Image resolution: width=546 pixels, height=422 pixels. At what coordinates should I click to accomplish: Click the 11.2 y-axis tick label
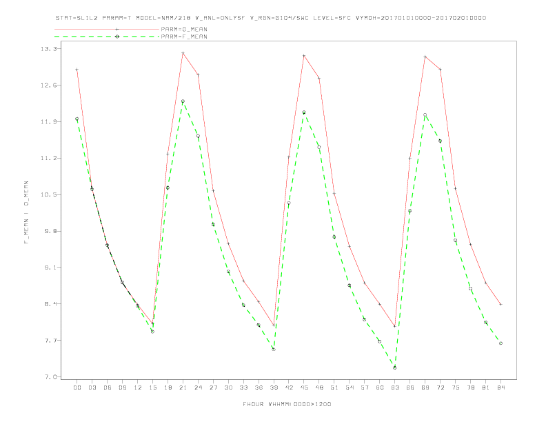click(48, 158)
